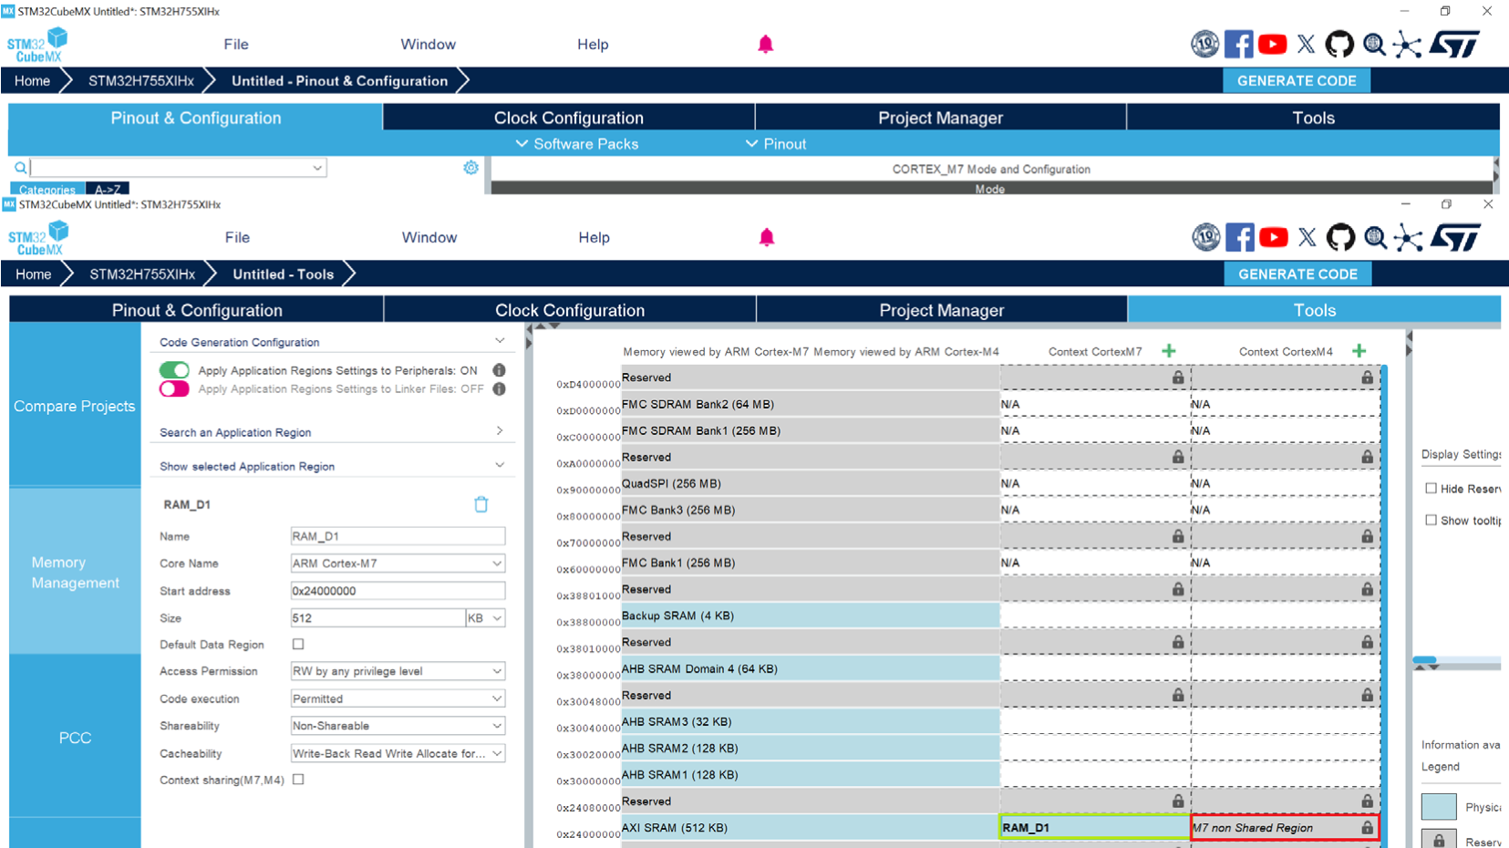
Task: Click the globe search icon in front Tools window
Action: [x=1375, y=238]
